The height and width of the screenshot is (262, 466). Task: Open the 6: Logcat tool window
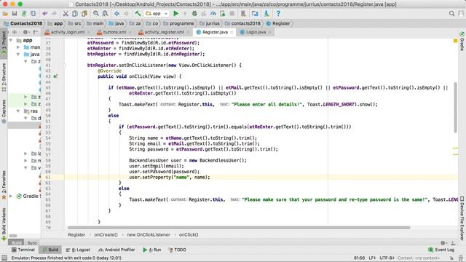click(x=78, y=250)
